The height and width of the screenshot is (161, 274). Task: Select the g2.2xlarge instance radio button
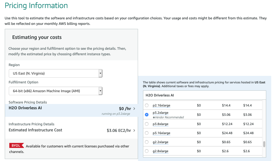(x=147, y=142)
